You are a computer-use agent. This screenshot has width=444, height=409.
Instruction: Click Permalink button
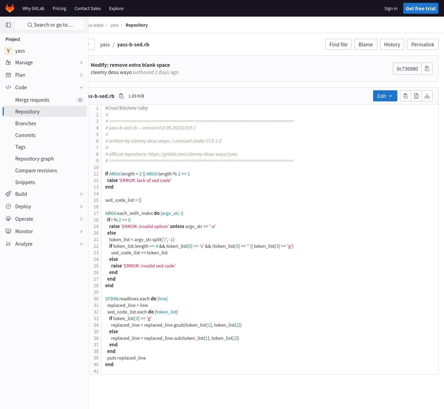[x=423, y=44]
